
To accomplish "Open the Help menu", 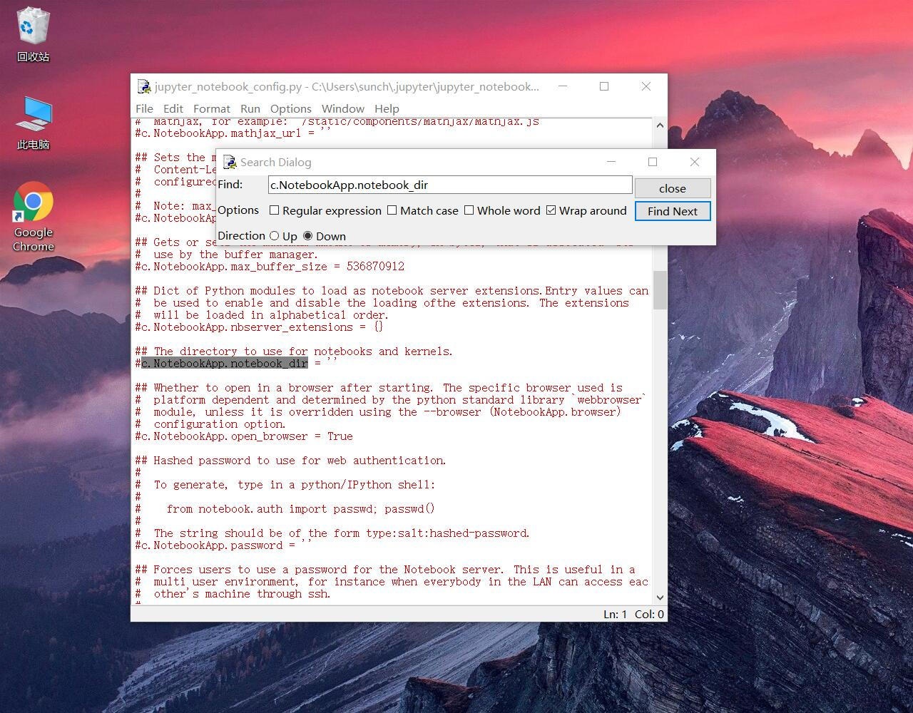I will coord(387,108).
